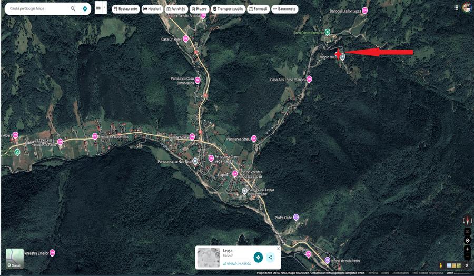Zoom out on the map
474x276 pixels.
[x=467, y=257]
